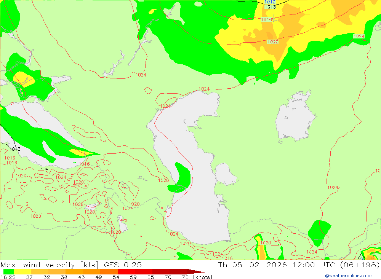This screenshot has width=381, height=279.
Task: Click the legend value '38'
Action: click(64, 277)
